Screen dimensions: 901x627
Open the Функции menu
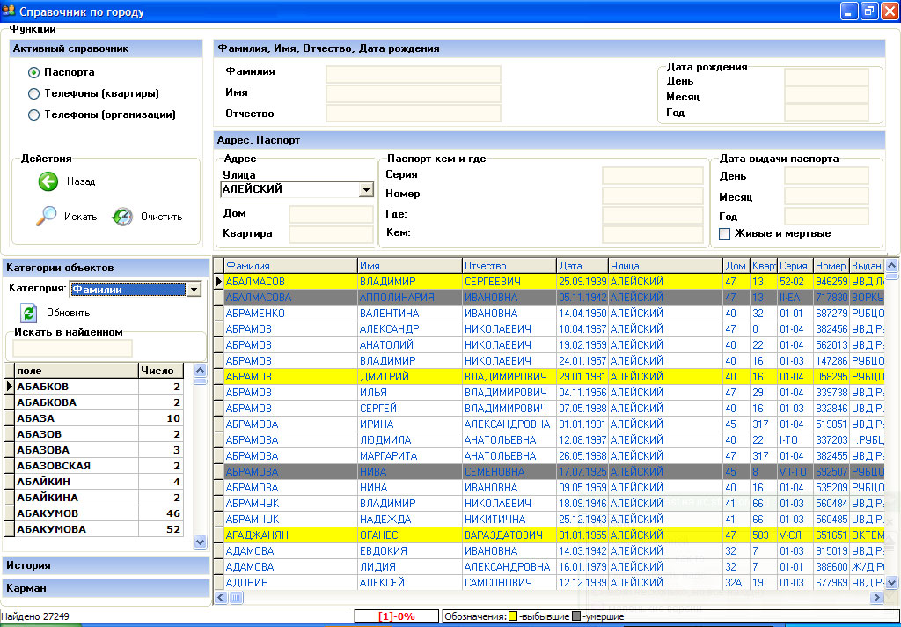(33, 29)
